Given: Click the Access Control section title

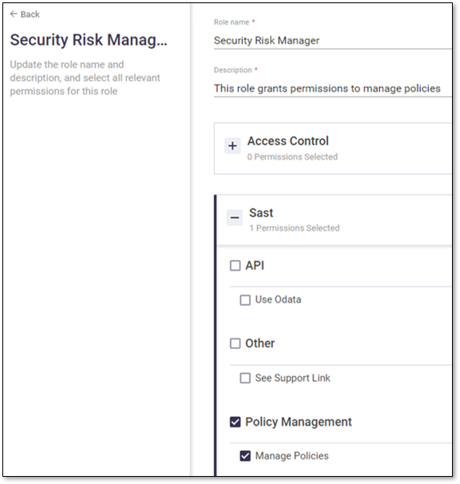Looking at the screenshot, I should coord(287,141).
